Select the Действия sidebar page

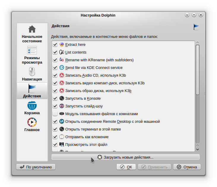(x=32, y=91)
